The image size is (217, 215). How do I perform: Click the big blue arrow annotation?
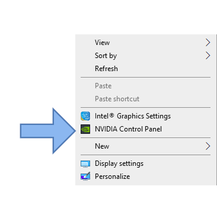tap(48, 131)
